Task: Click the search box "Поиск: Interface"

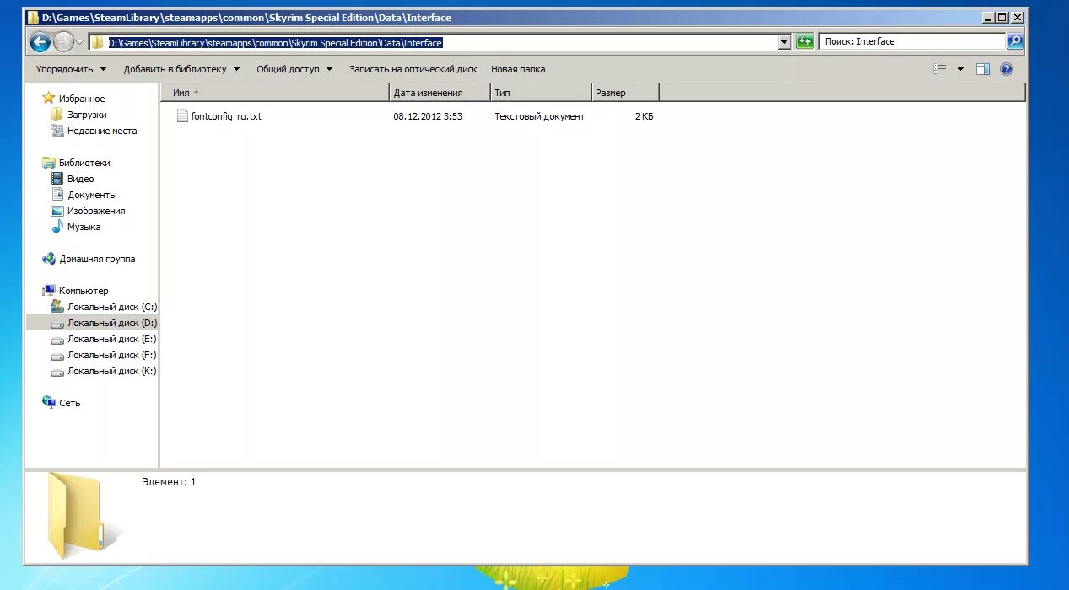Action: 912,41
